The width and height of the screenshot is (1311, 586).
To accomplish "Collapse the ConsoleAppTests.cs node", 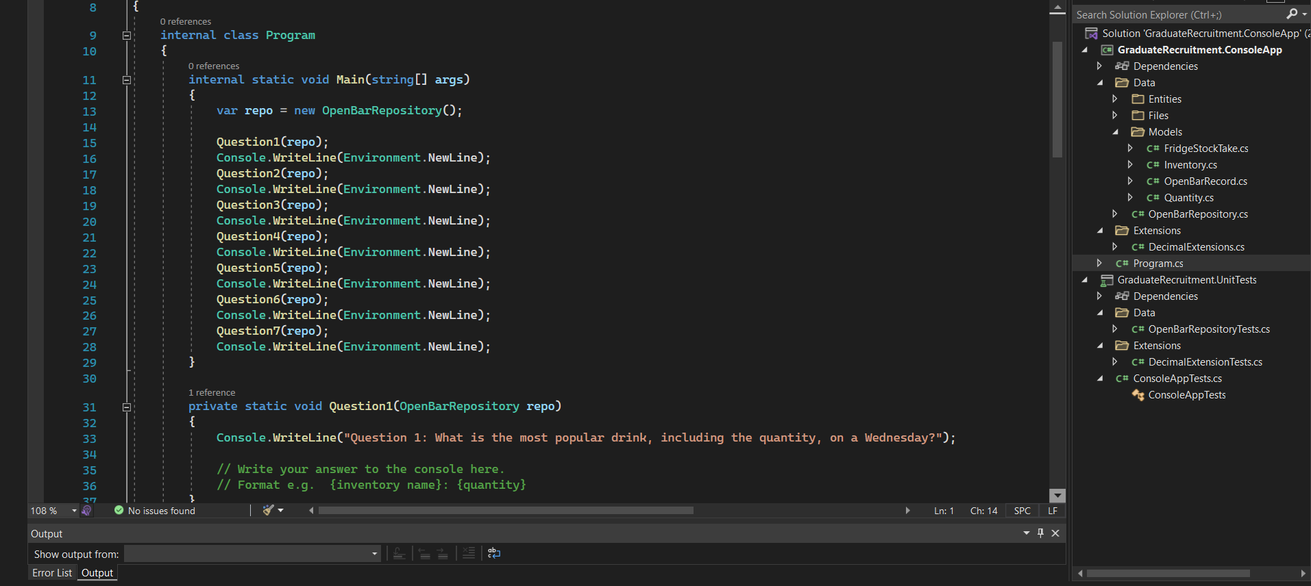I will click(x=1099, y=379).
